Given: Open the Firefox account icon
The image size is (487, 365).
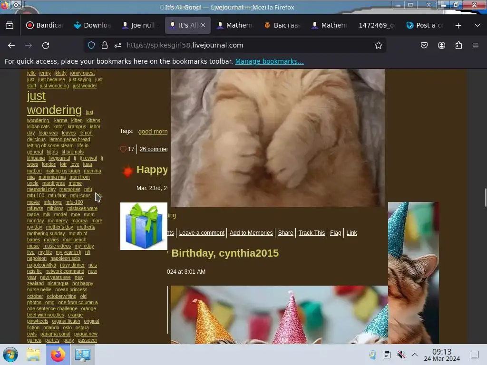Looking at the screenshot, I should click(x=441, y=45).
